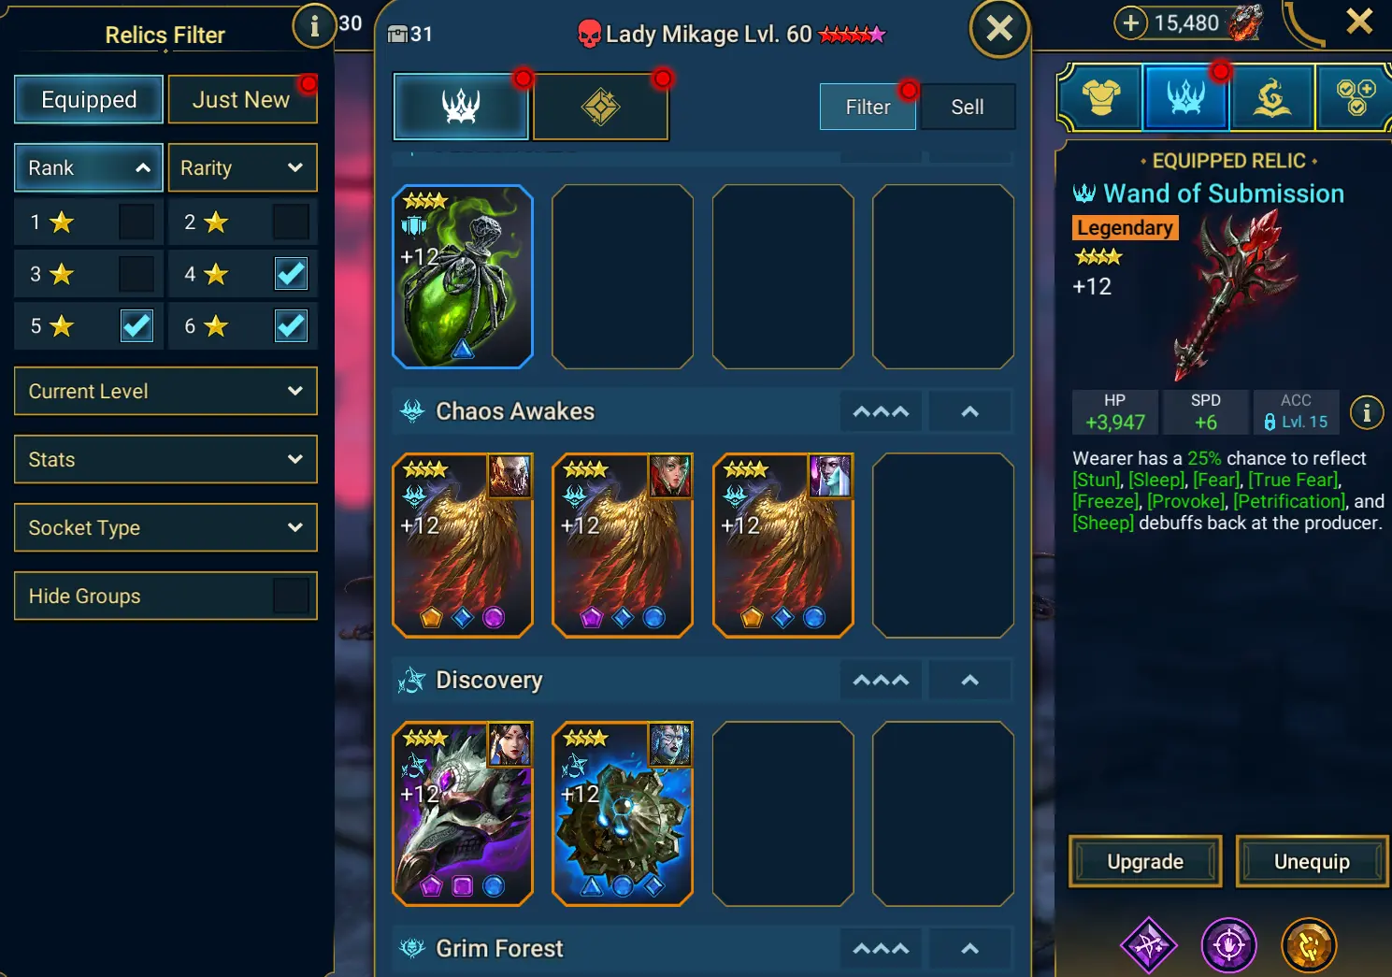The image size is (1392, 977).
Task: Click the Unequip button
Action: pyautogui.click(x=1312, y=861)
